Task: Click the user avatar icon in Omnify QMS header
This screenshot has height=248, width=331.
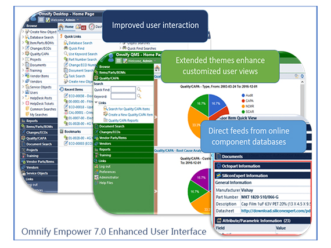Action: click(110, 57)
